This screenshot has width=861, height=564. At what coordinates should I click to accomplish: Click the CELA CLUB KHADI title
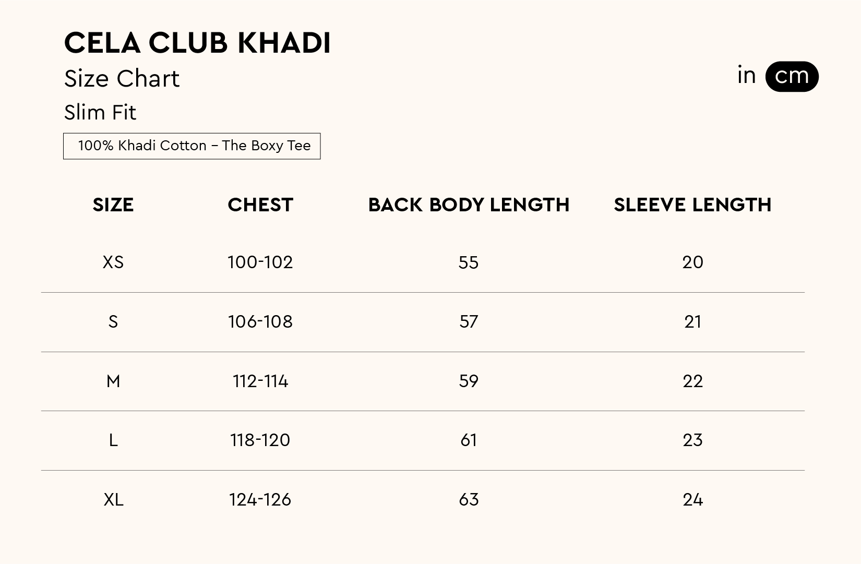coord(197,43)
